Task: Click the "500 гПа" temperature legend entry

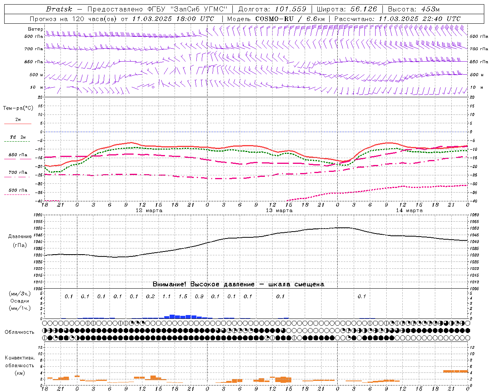Action: pyautogui.click(x=18, y=190)
